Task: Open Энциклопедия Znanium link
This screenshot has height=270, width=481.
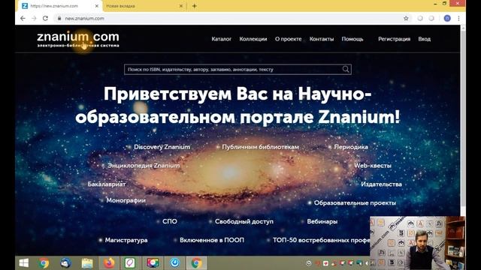Action: click(x=144, y=166)
